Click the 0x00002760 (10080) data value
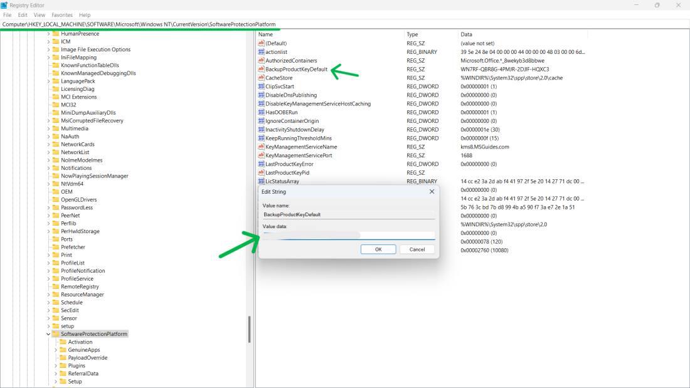The height and width of the screenshot is (388, 690). (x=484, y=250)
